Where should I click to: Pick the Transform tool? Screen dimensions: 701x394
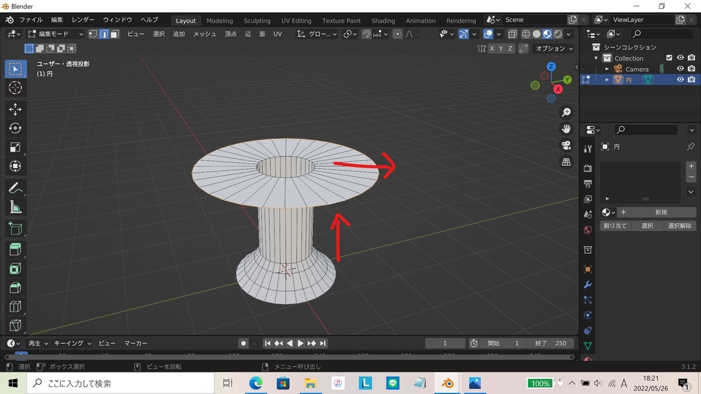pyautogui.click(x=16, y=166)
